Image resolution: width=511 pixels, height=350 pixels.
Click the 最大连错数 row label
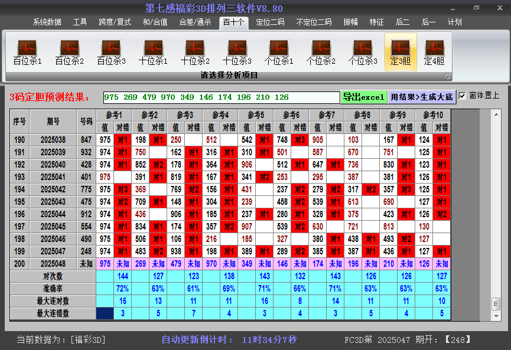(x=53, y=313)
